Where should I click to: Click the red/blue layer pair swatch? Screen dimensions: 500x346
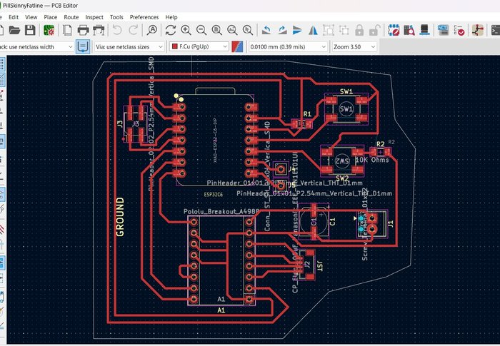click(x=237, y=46)
